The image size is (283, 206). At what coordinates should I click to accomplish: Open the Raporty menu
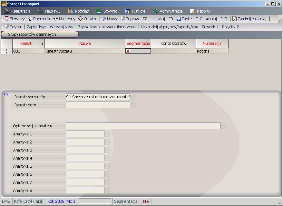click(200, 11)
